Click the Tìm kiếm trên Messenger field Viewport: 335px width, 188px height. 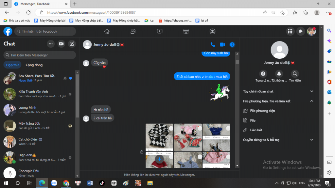pyautogui.click(x=40, y=55)
